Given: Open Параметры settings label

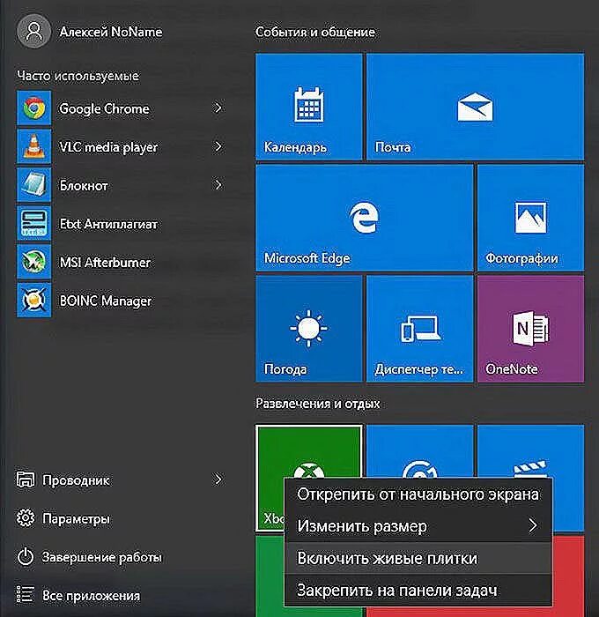Looking at the screenshot, I should (77, 519).
